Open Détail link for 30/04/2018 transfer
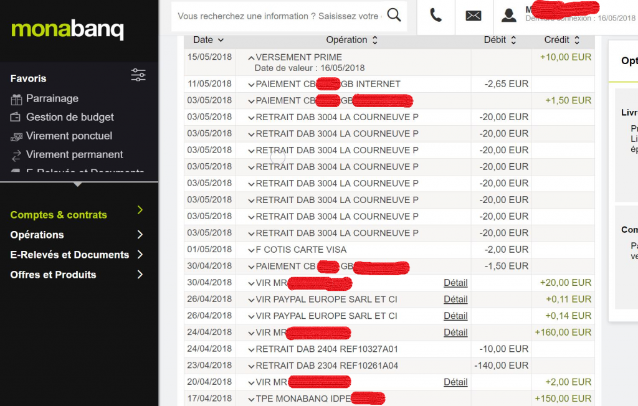The image size is (638, 406). [x=455, y=283]
